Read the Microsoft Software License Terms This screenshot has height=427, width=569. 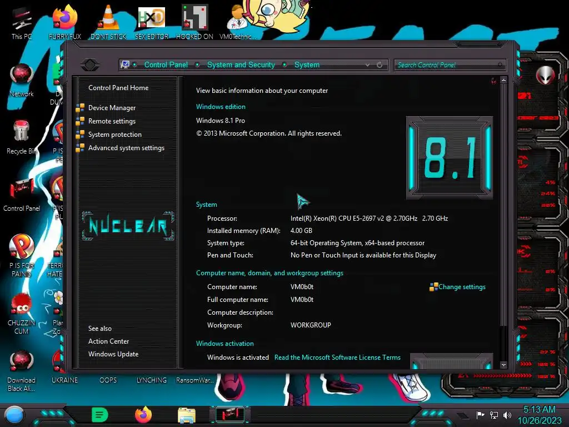click(x=337, y=358)
